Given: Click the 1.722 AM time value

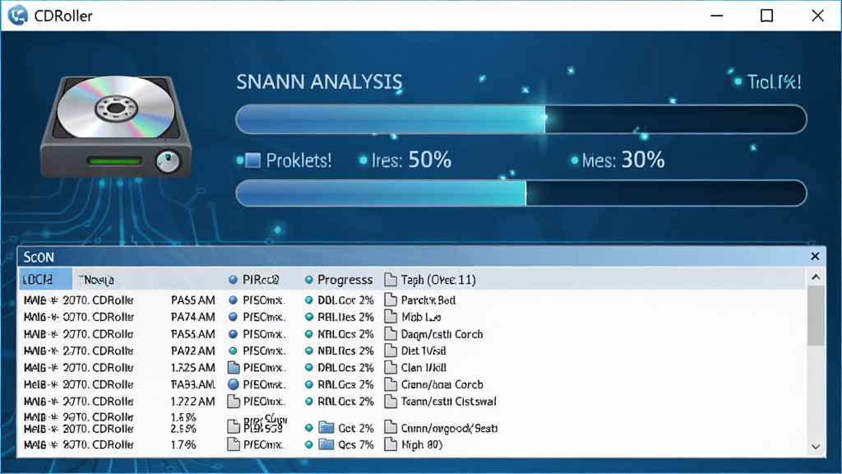Looking at the screenshot, I should pos(192,402).
